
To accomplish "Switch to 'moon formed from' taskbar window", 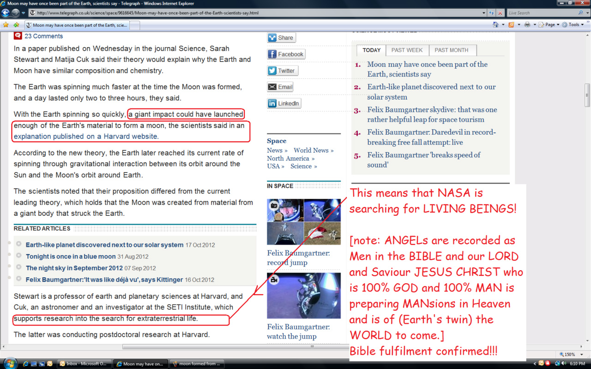I will coord(198,363).
